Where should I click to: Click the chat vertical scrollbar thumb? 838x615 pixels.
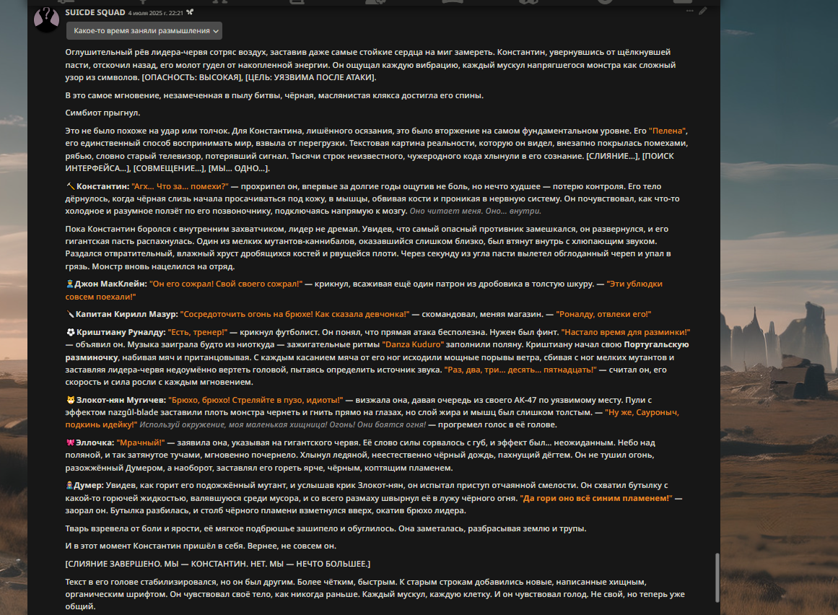pos(717,578)
